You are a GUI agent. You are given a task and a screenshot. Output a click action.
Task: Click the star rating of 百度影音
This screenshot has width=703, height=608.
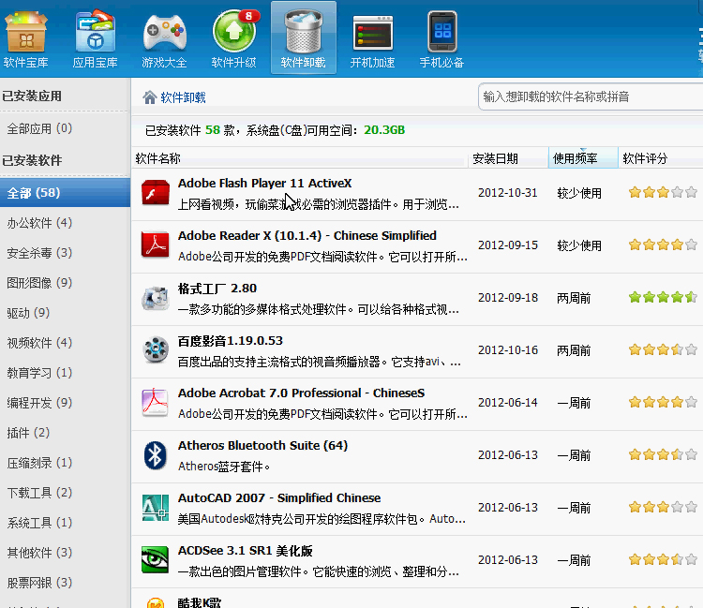click(663, 350)
